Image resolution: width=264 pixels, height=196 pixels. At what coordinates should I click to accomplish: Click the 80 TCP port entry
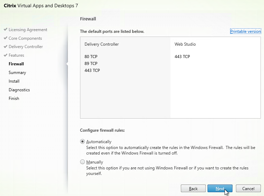[x=91, y=57]
